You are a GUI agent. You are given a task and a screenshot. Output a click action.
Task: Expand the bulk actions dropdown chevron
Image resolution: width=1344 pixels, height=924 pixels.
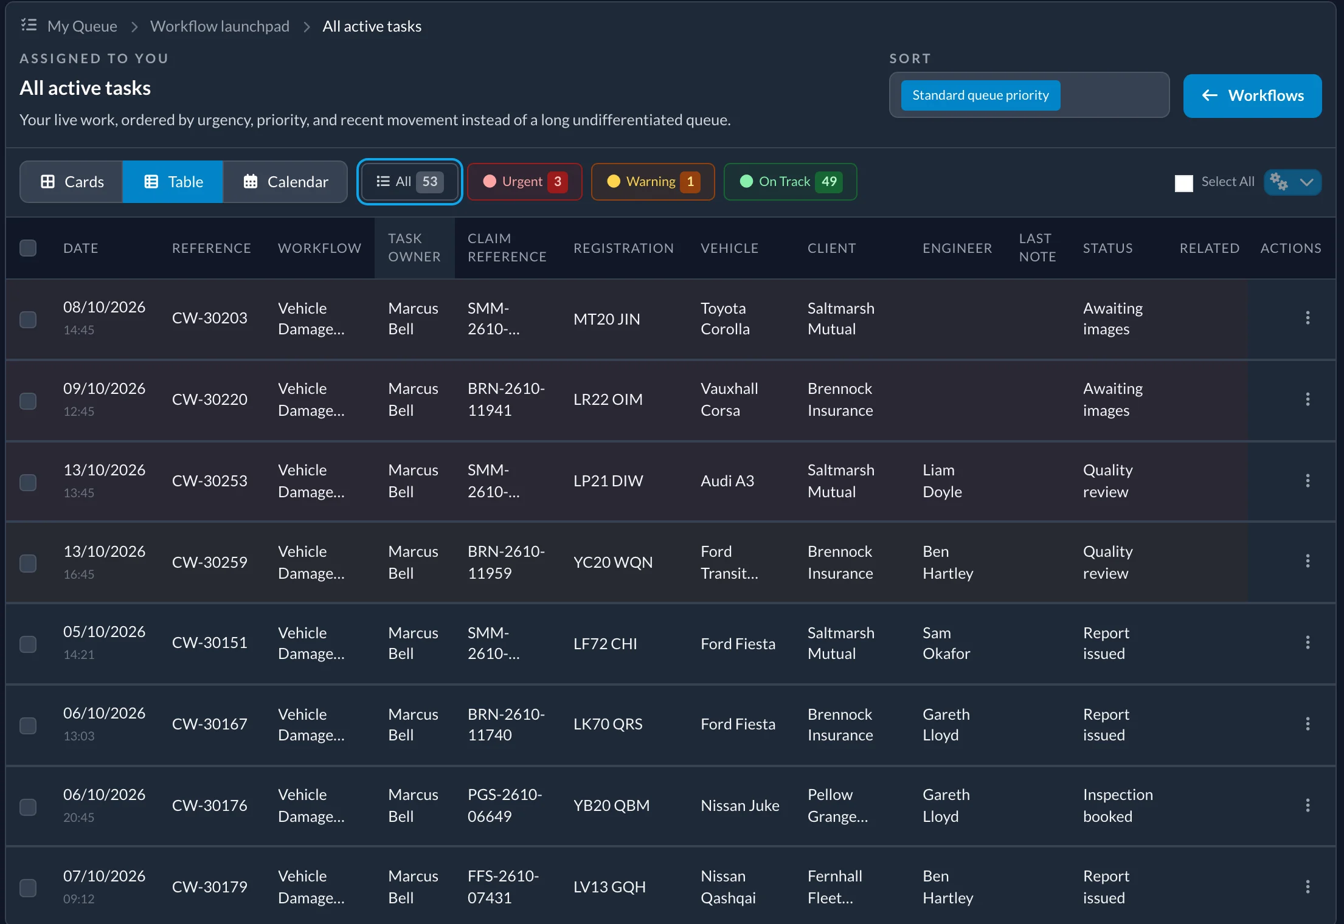point(1306,182)
